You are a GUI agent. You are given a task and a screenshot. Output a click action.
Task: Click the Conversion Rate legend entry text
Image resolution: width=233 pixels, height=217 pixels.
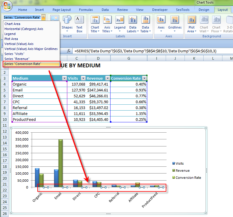[x=188, y=178]
